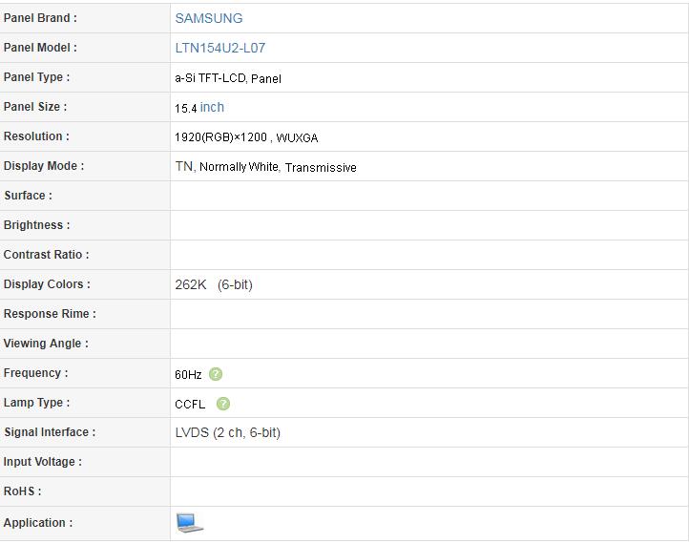The image size is (689, 543).
Task: Click the laptop application icon
Action: (189, 523)
